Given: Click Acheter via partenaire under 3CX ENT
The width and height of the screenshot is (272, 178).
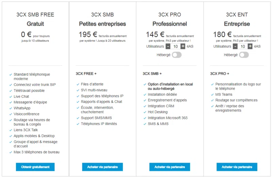Looking at the screenshot, I should click(237, 167).
